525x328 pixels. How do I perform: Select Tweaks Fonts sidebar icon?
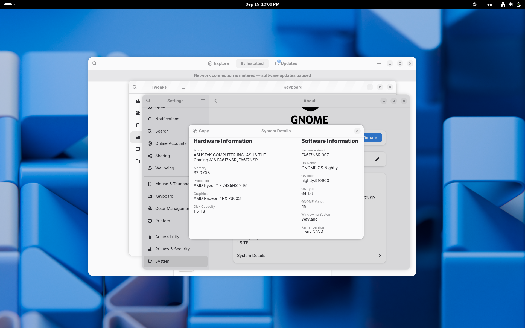[x=138, y=101]
